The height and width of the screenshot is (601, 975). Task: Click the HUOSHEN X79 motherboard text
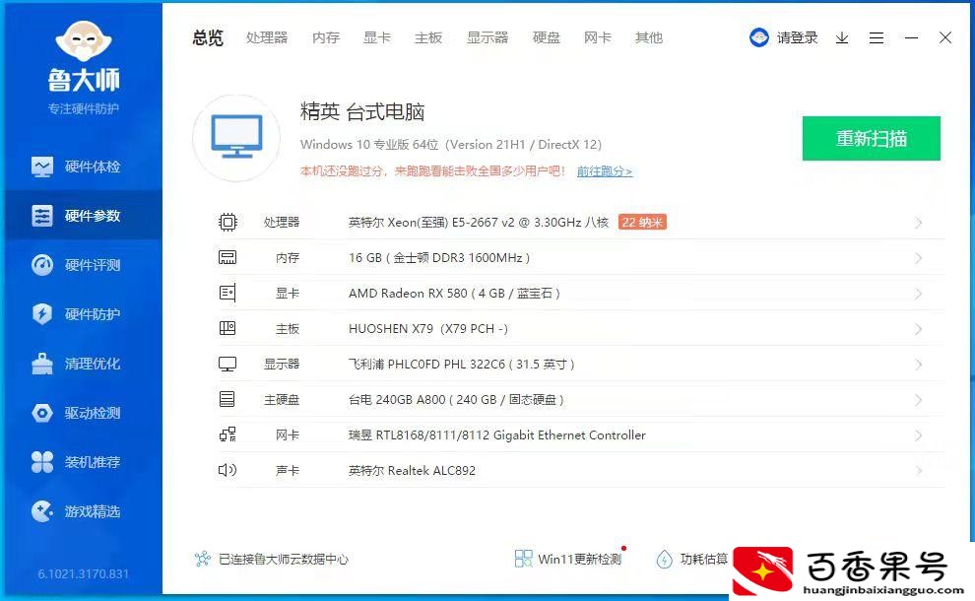pos(427,328)
